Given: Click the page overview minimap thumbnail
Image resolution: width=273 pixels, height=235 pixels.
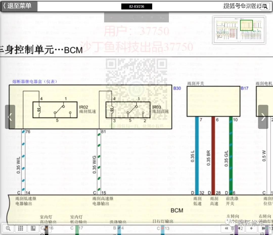Looking at the screenshot, I should pyautogui.click(x=239, y=30).
